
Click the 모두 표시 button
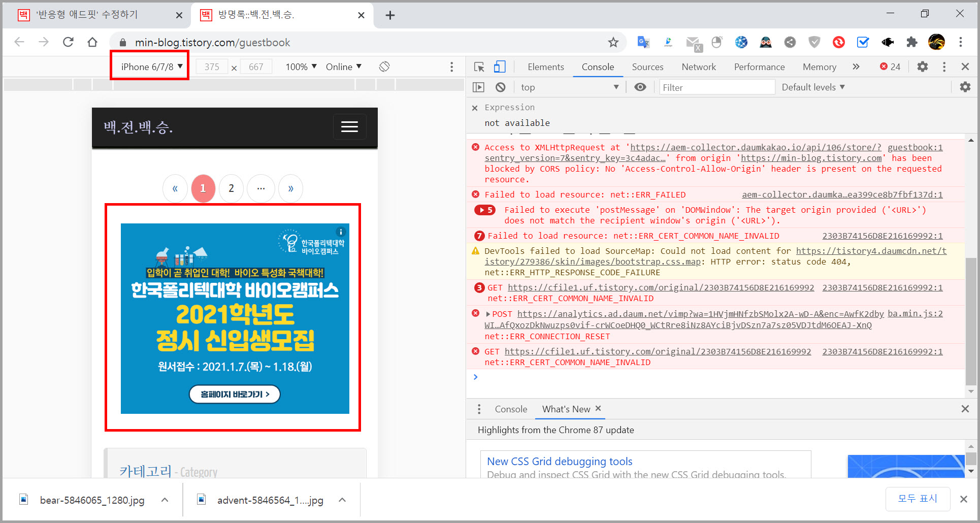click(x=918, y=499)
